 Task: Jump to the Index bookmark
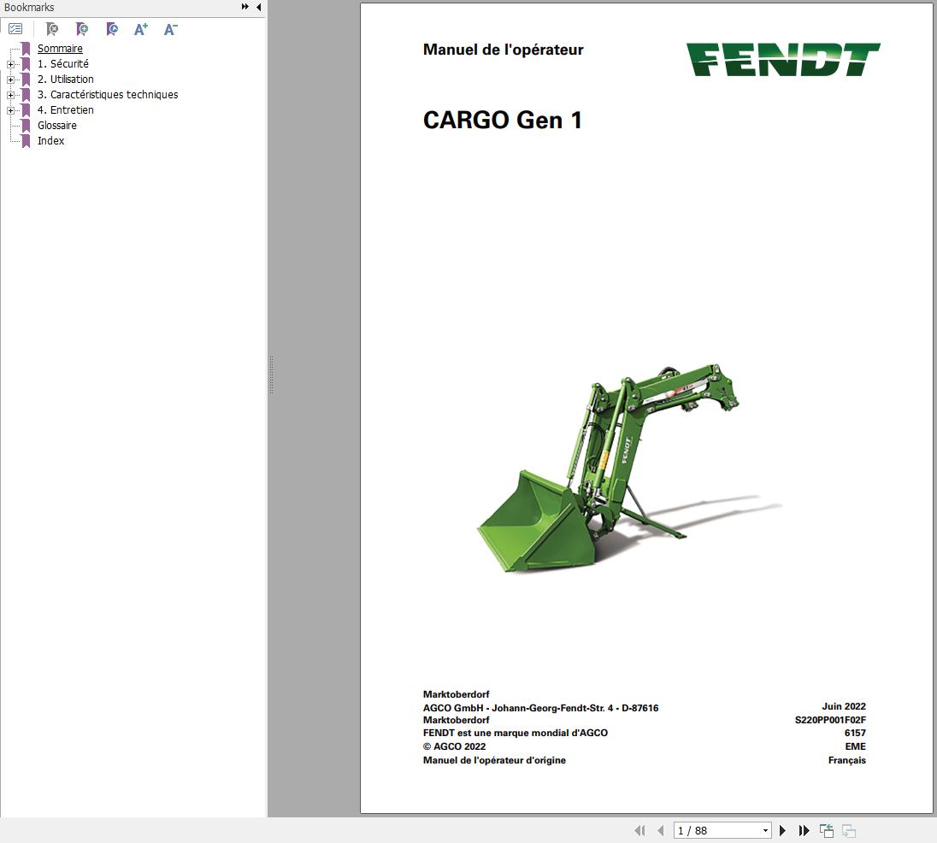click(50, 141)
